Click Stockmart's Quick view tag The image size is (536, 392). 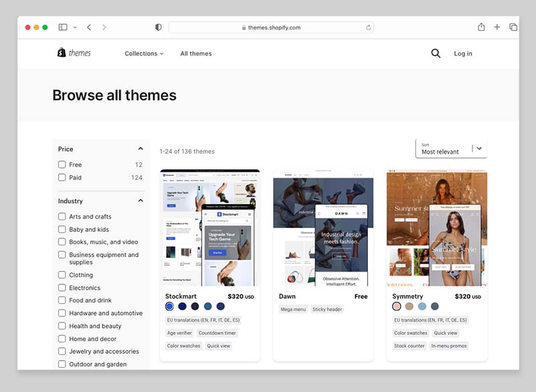coord(218,346)
